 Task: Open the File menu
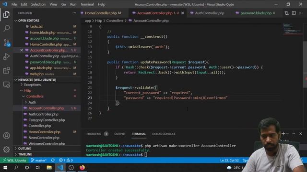[14, 4]
